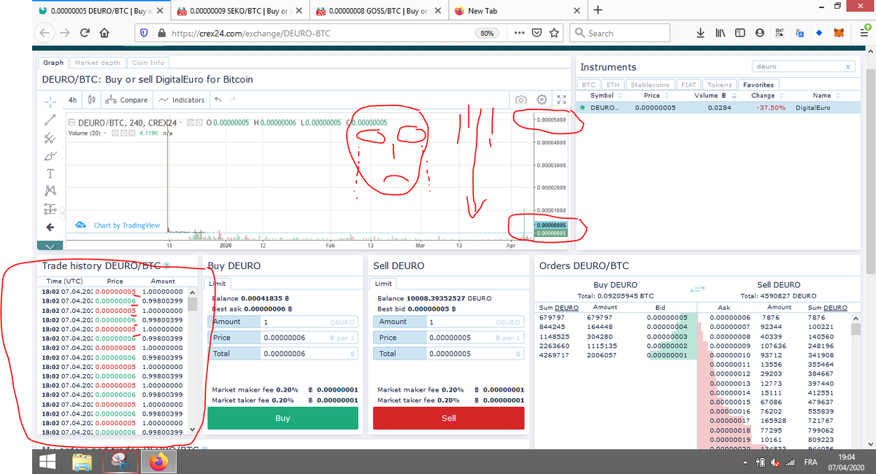Click the Sell DEURO Amount field
This screenshot has width=876, height=474.
click(449, 322)
